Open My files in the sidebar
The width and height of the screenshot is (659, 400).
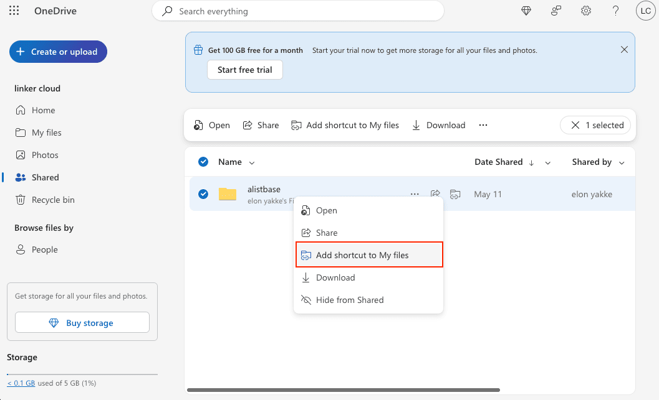[x=38, y=133]
